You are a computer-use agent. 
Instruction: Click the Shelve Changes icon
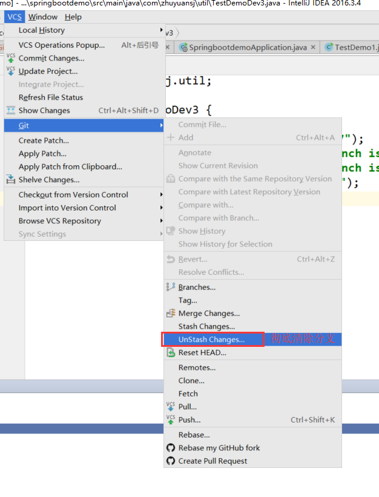coord(11,179)
